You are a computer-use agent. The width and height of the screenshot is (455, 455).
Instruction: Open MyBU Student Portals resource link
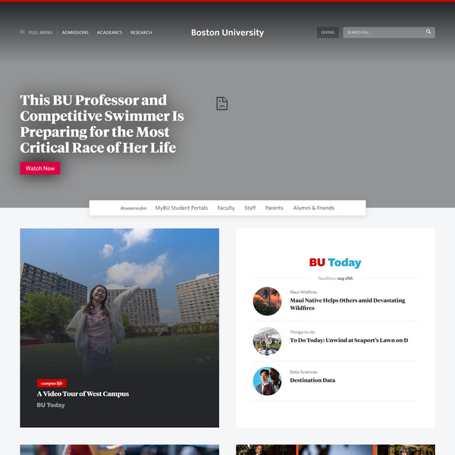point(181,208)
